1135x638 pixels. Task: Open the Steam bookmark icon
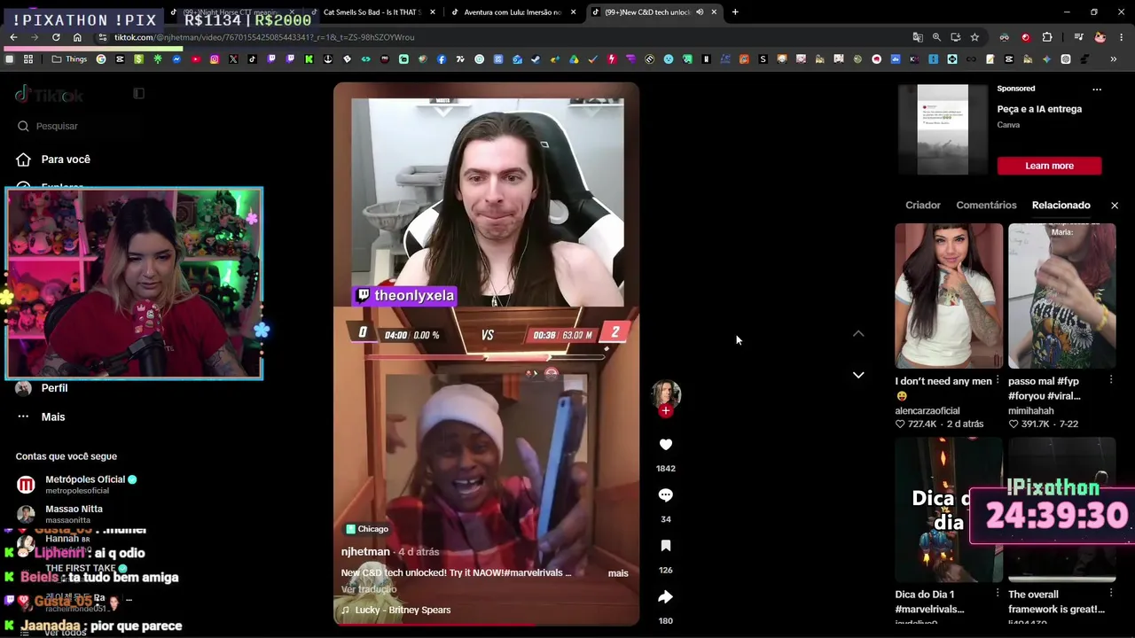coord(536,59)
